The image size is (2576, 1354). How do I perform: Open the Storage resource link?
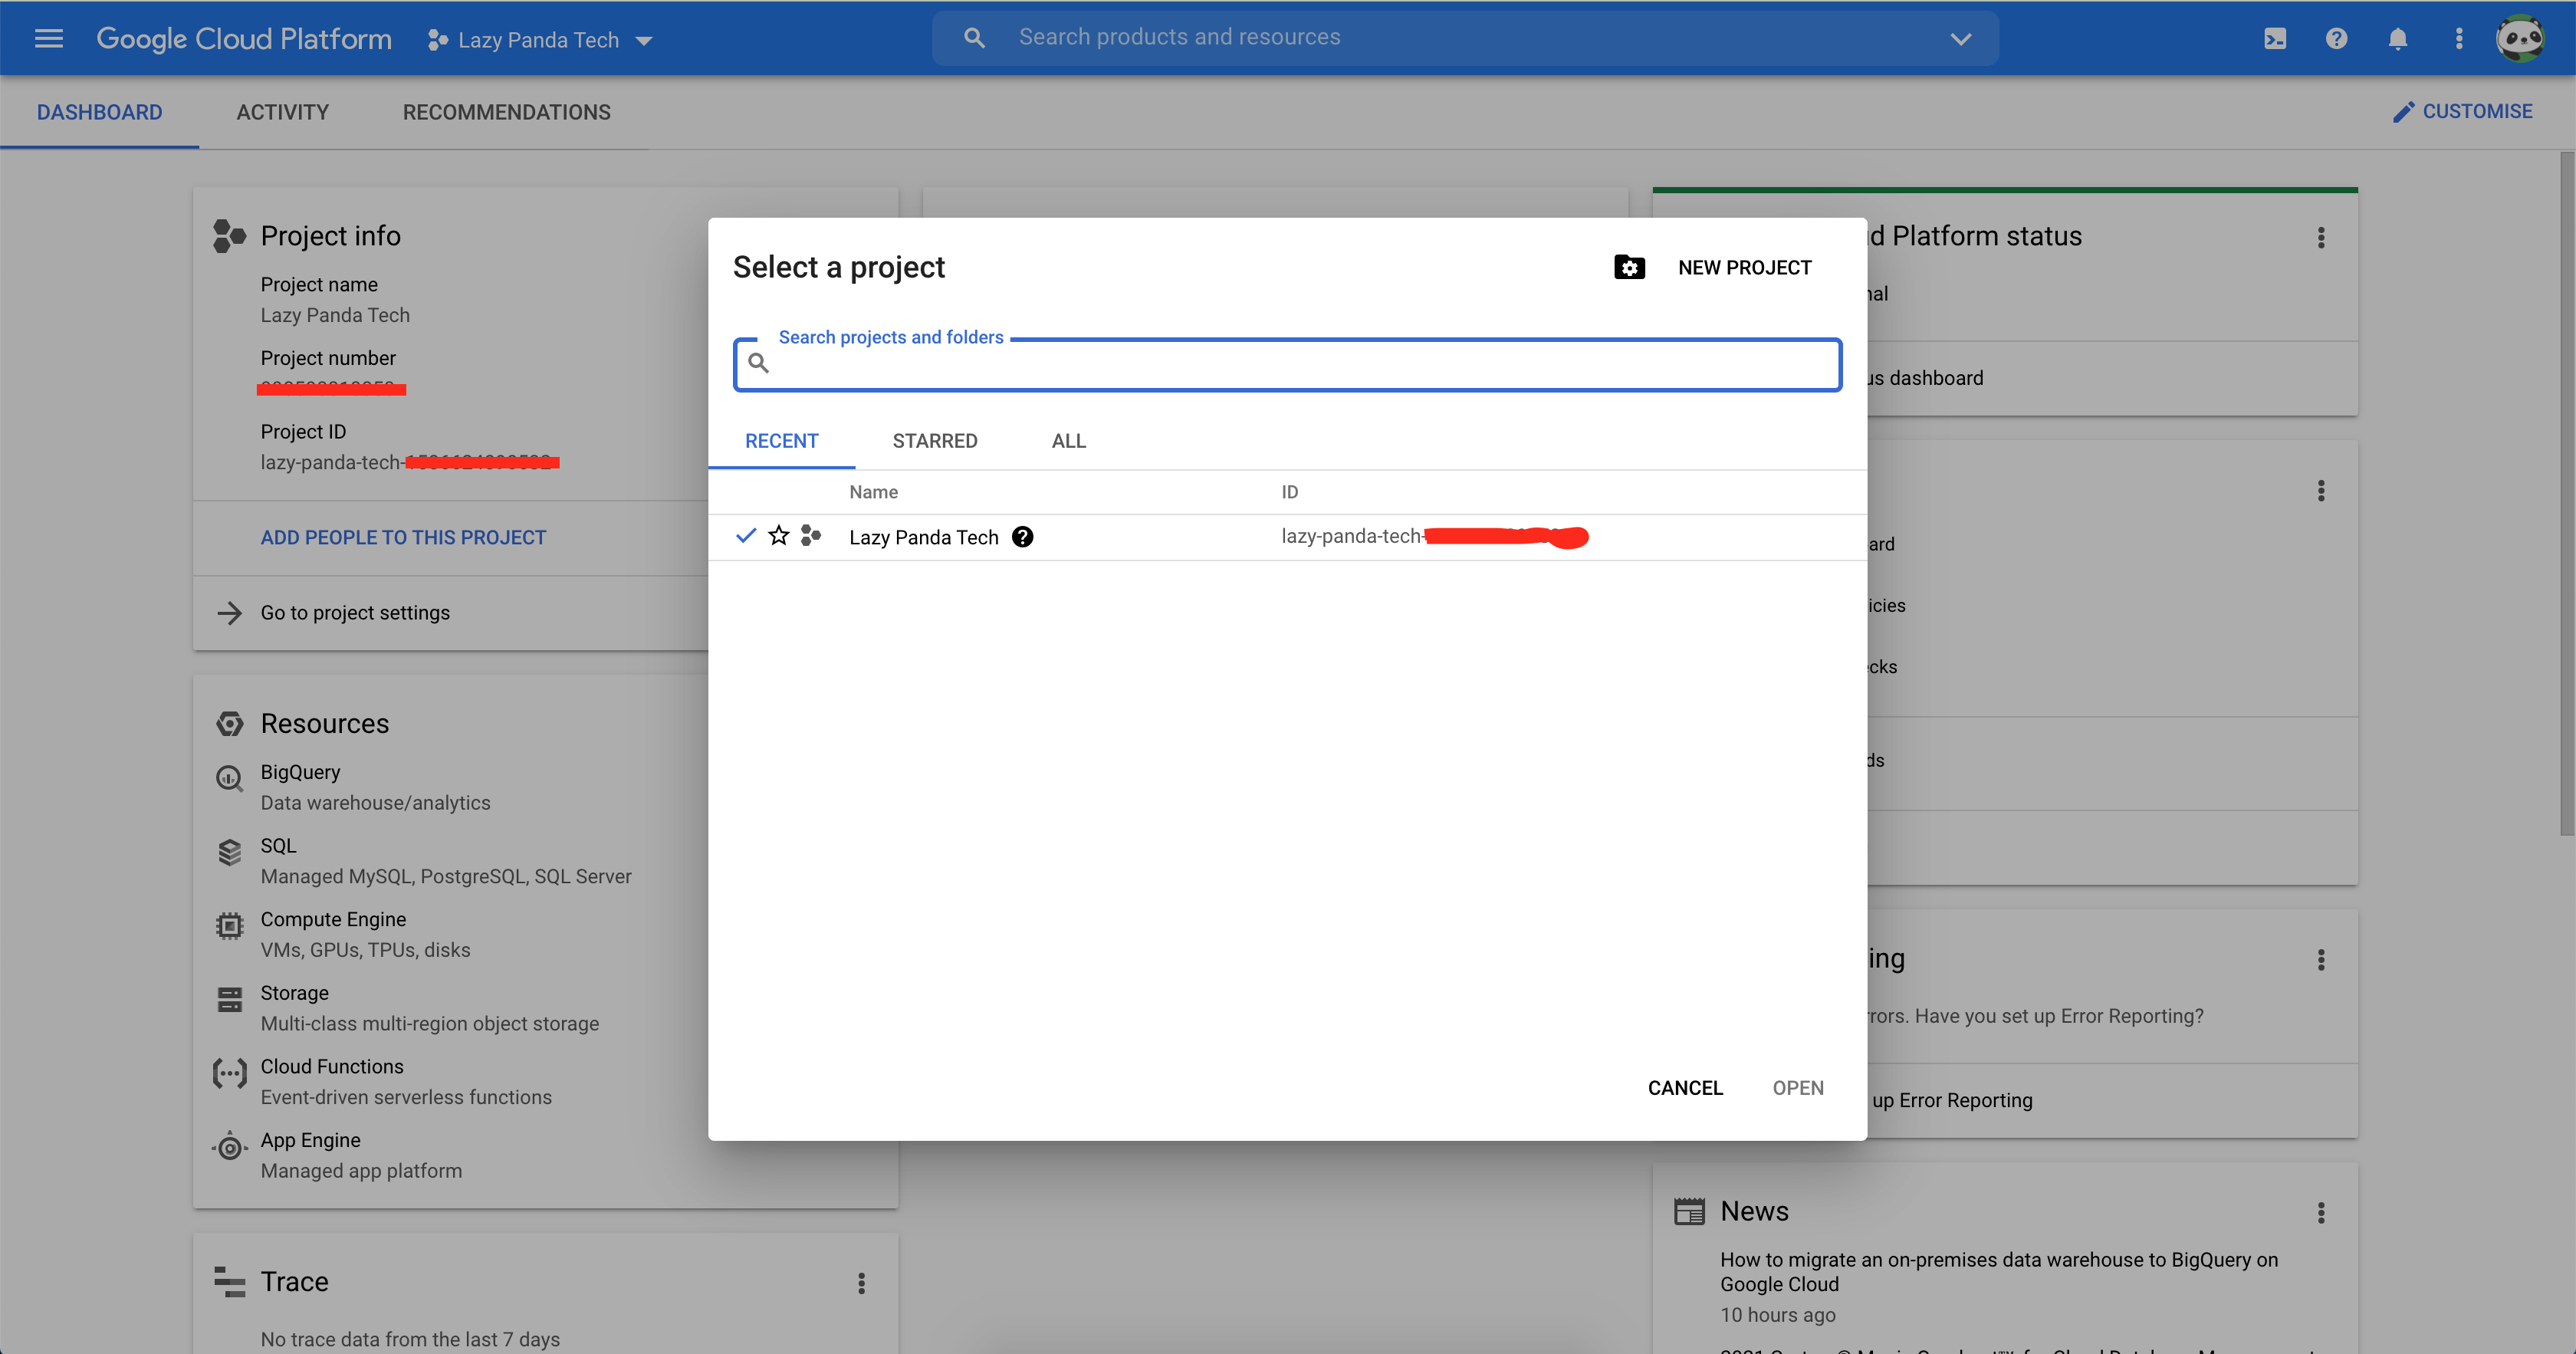294,993
